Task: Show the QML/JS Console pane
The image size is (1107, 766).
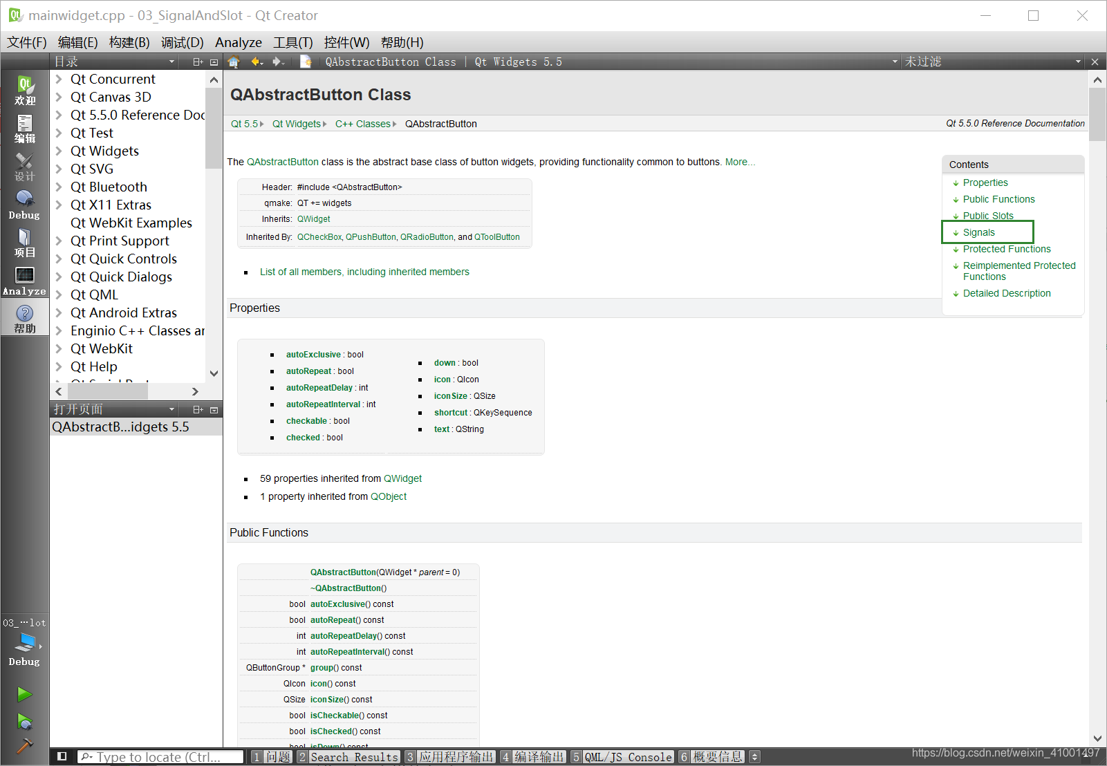Action: 622,757
